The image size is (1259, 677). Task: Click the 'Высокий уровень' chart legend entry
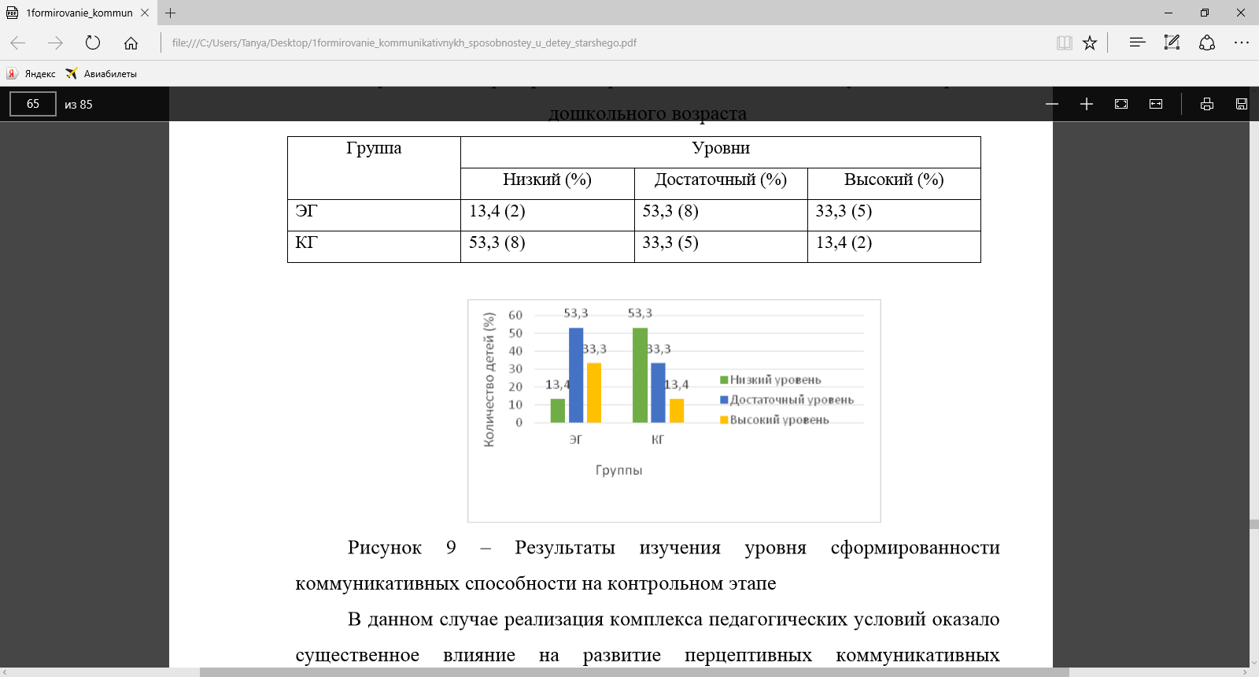[x=774, y=420]
